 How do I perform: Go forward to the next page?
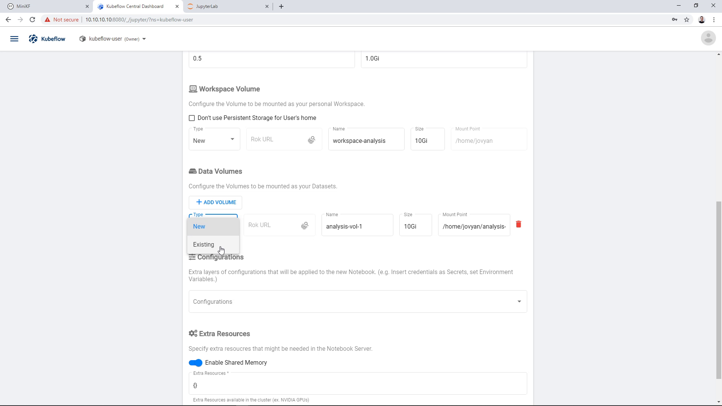tap(20, 20)
